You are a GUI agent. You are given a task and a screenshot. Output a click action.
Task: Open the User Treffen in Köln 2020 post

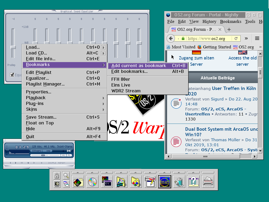click(220, 91)
